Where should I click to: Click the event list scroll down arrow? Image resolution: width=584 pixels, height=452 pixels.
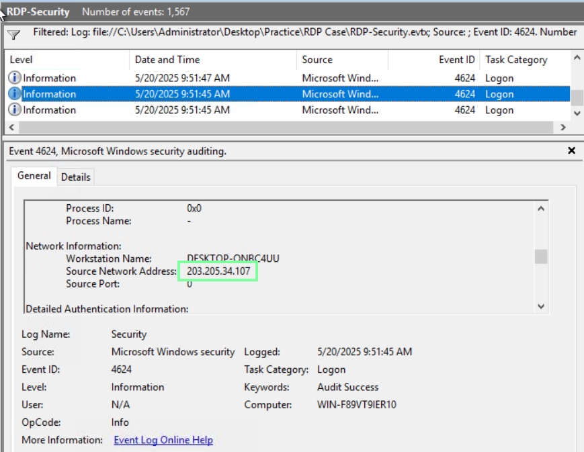pos(577,114)
